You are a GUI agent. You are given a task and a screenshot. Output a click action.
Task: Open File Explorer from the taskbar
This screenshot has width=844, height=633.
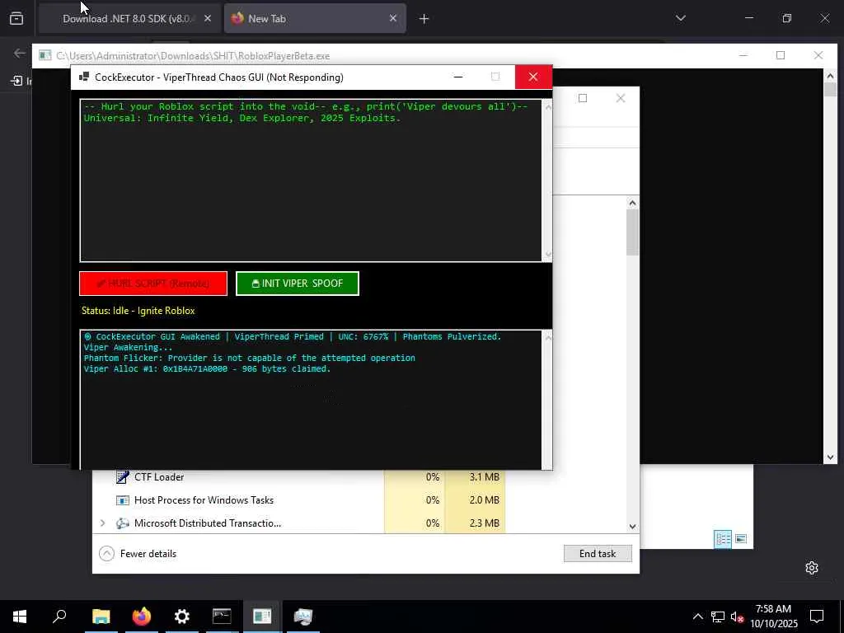[x=101, y=617]
